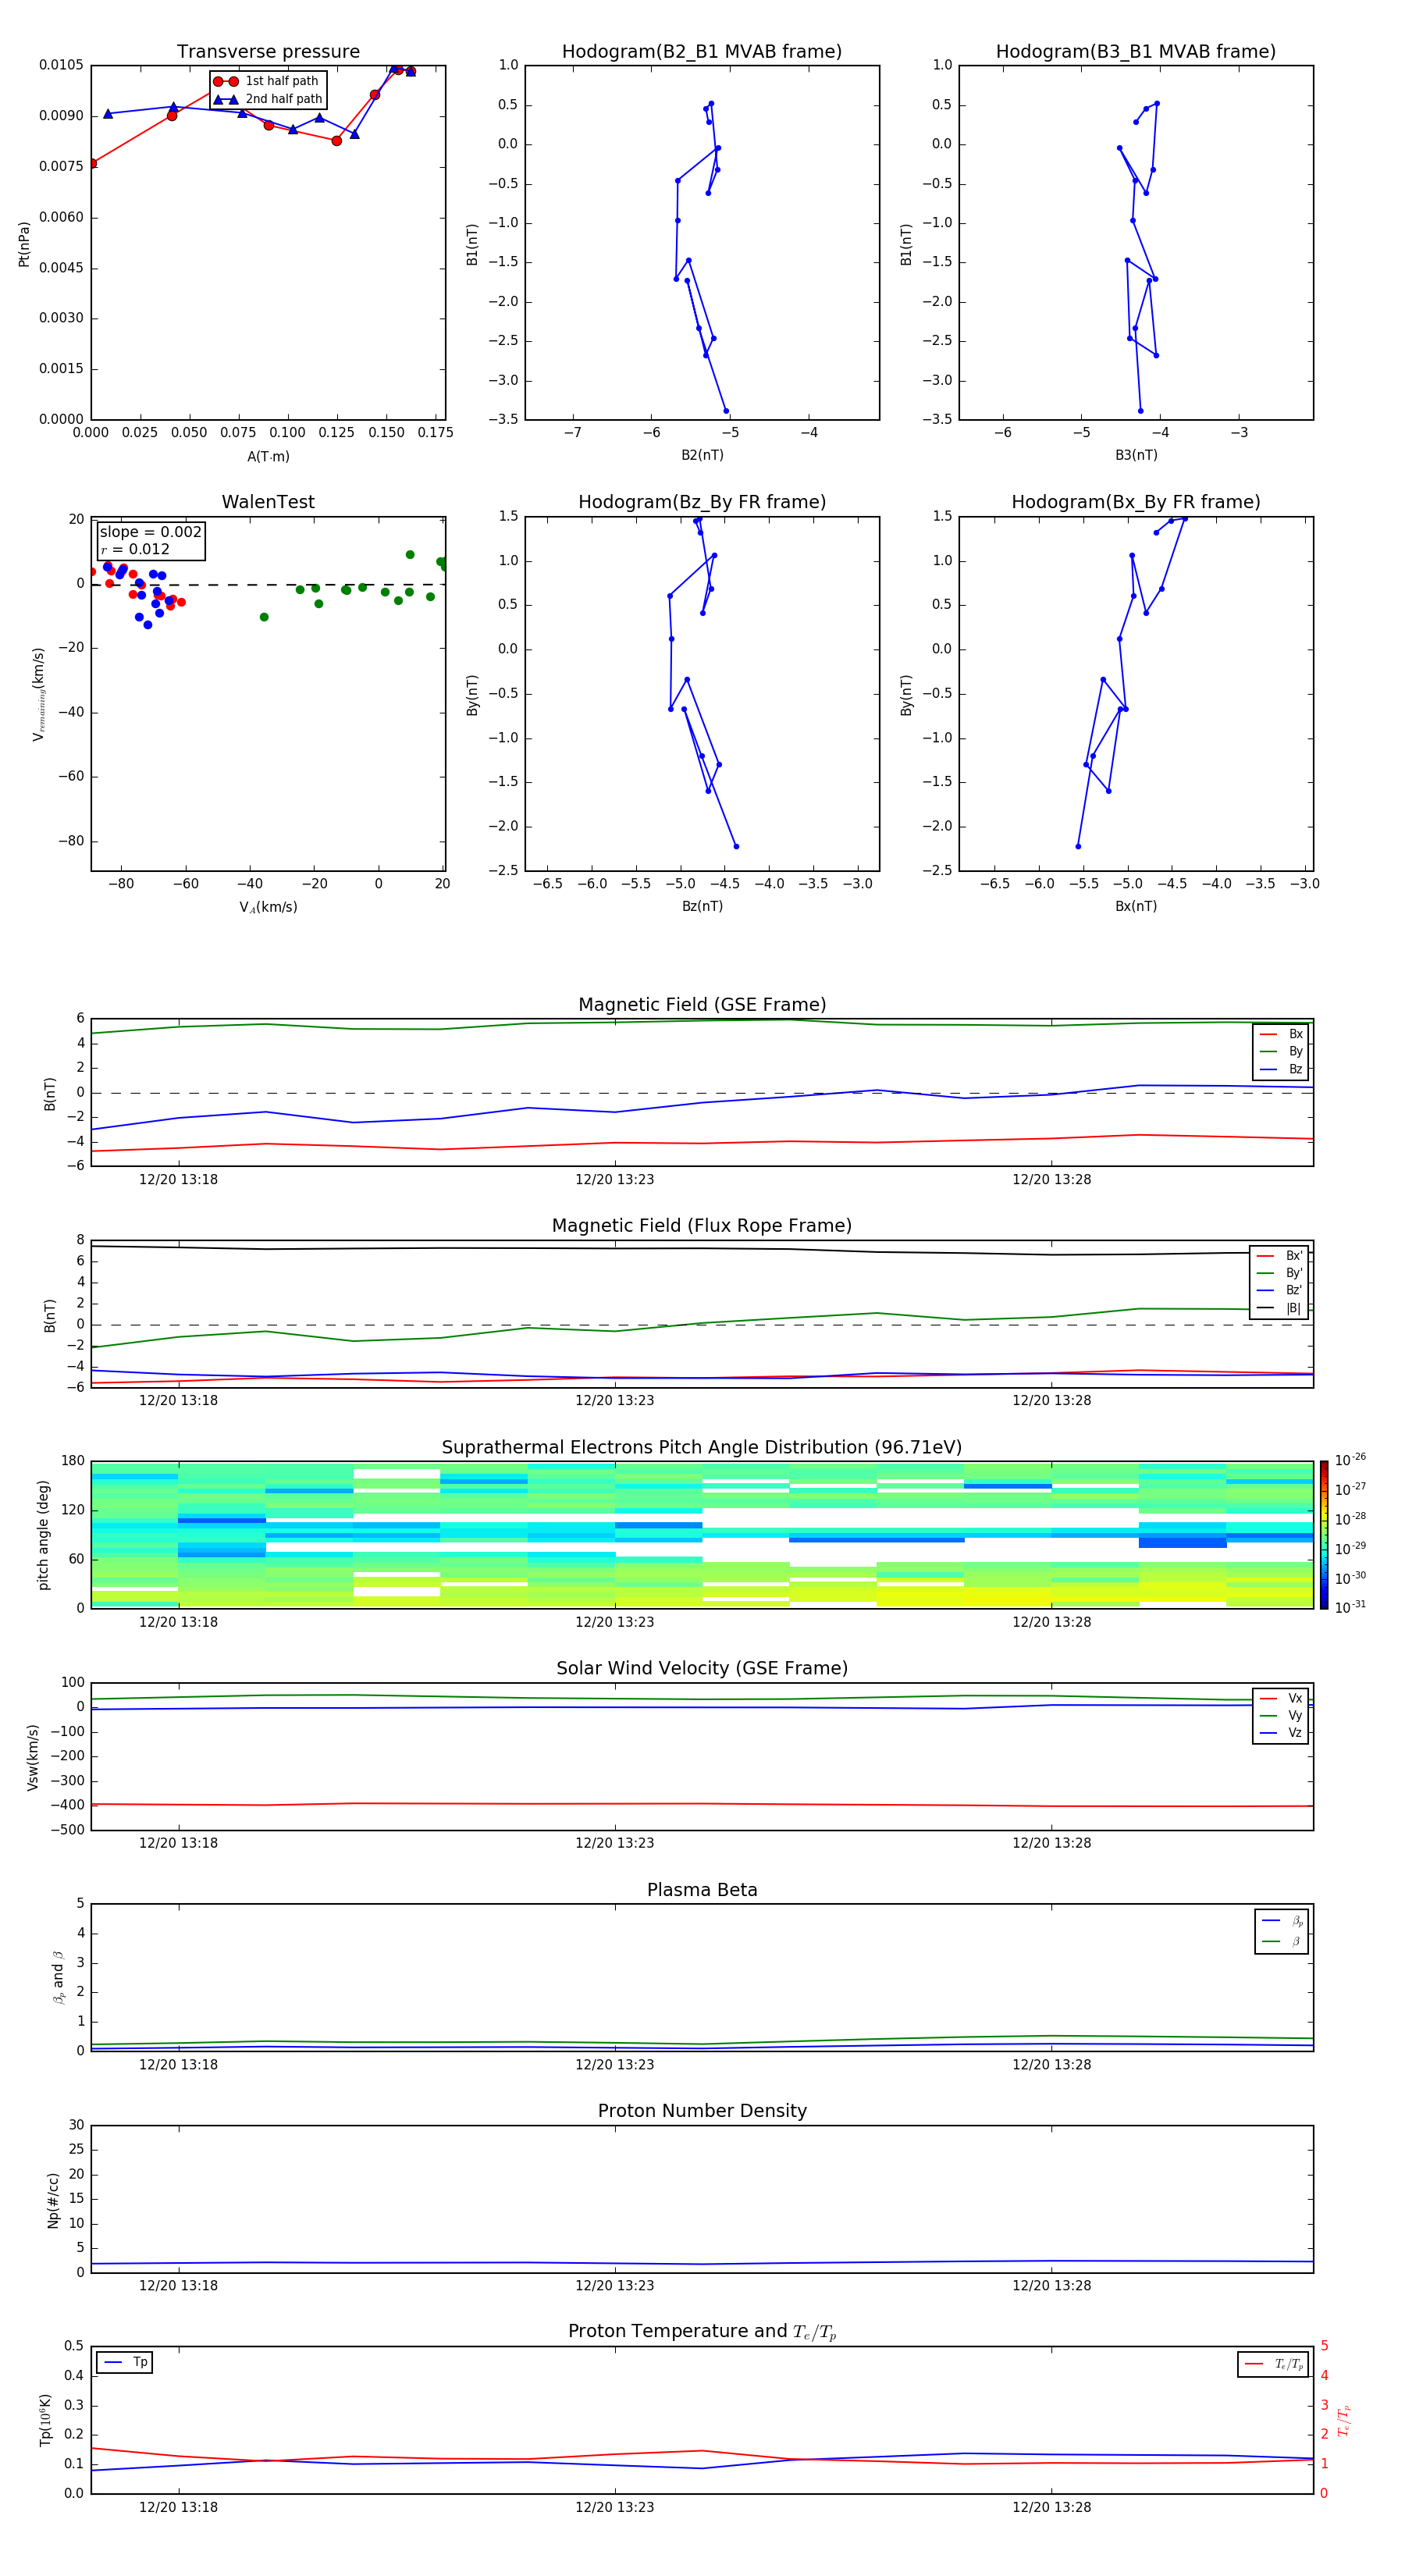Click the "Vz" entry in velocity legend
Image resolution: width=1405 pixels, height=2576 pixels.
pyautogui.click(x=1282, y=1733)
